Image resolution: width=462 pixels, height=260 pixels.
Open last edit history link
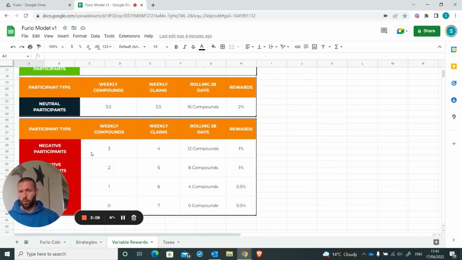(186, 36)
